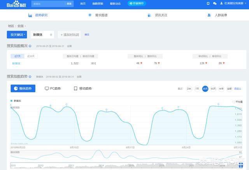This screenshot has height=170, width=249.
Task: Open 指数探索 in the top navigation
Action: (x=98, y=3)
